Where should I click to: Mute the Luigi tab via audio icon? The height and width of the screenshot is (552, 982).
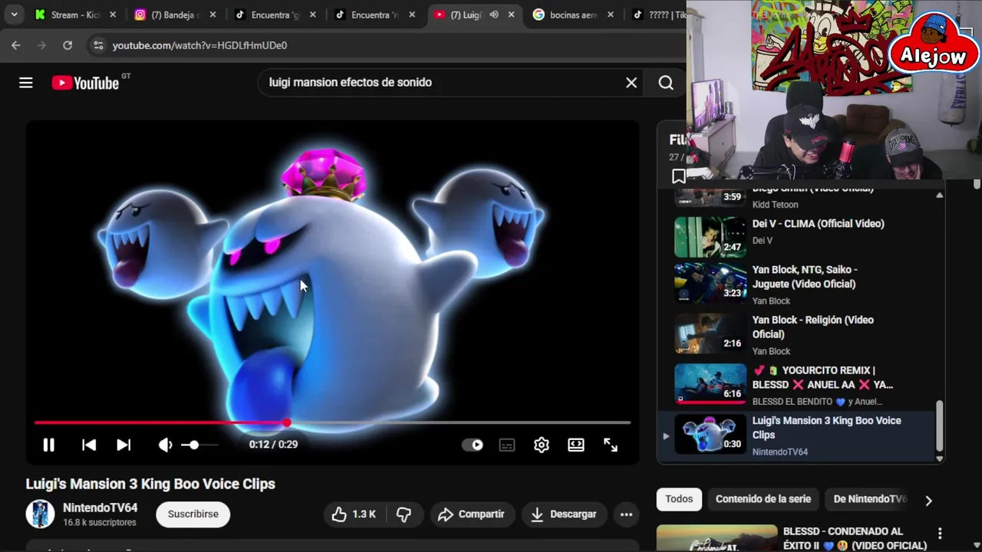[493, 15]
